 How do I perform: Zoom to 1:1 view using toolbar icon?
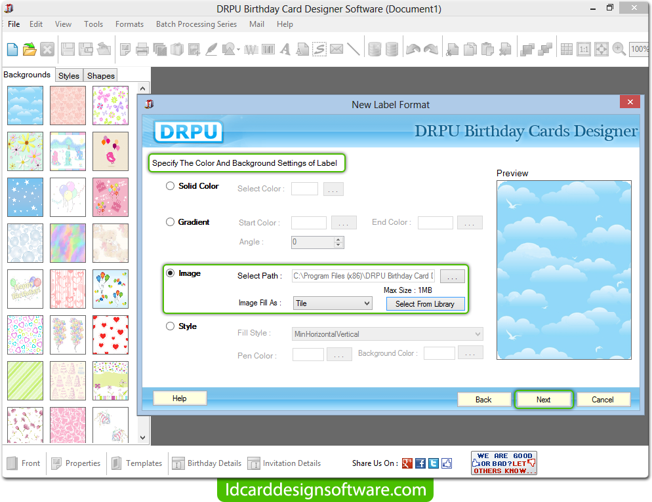[x=584, y=48]
